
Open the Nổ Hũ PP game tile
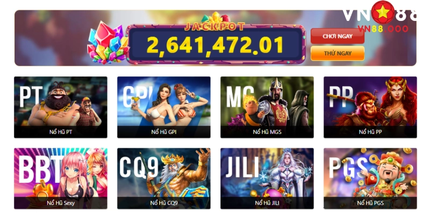[x=370, y=107]
